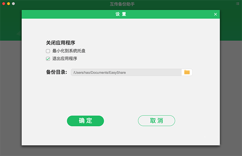The width and height of the screenshot is (242, 156).
Task: Open the list menu icon in title bar
Action: pos(238,4)
